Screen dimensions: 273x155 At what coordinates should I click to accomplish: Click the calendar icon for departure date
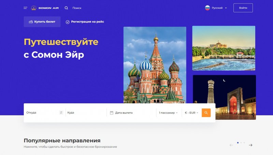pyautogui.click(x=112, y=113)
